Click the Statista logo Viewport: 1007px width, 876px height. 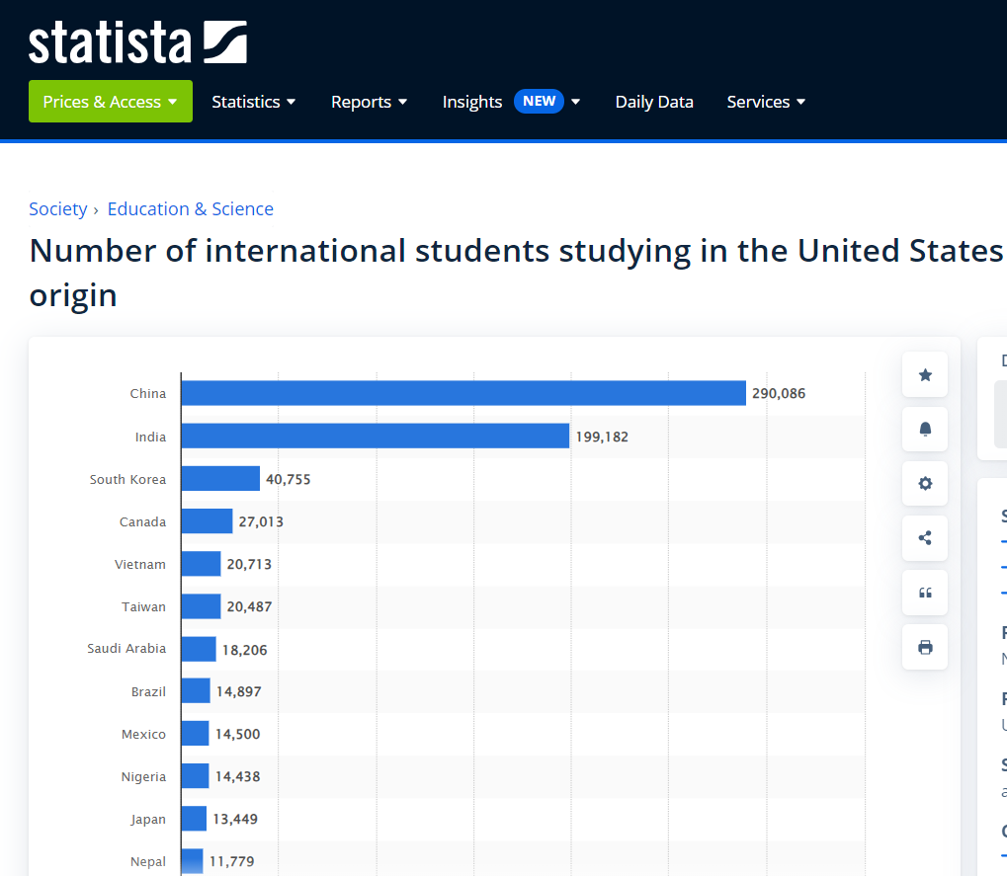click(137, 42)
